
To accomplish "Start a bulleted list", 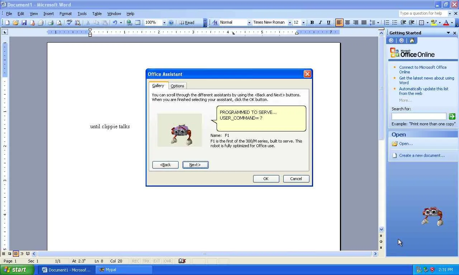I will click(x=395, y=23).
